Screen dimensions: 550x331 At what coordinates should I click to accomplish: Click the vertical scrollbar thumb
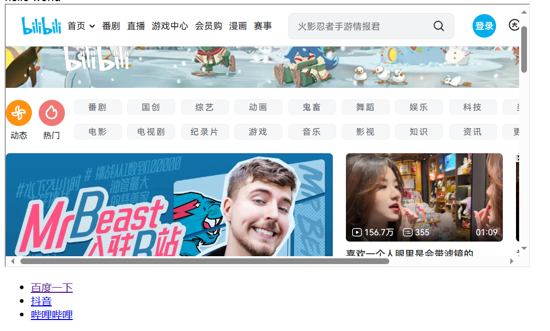click(x=524, y=49)
